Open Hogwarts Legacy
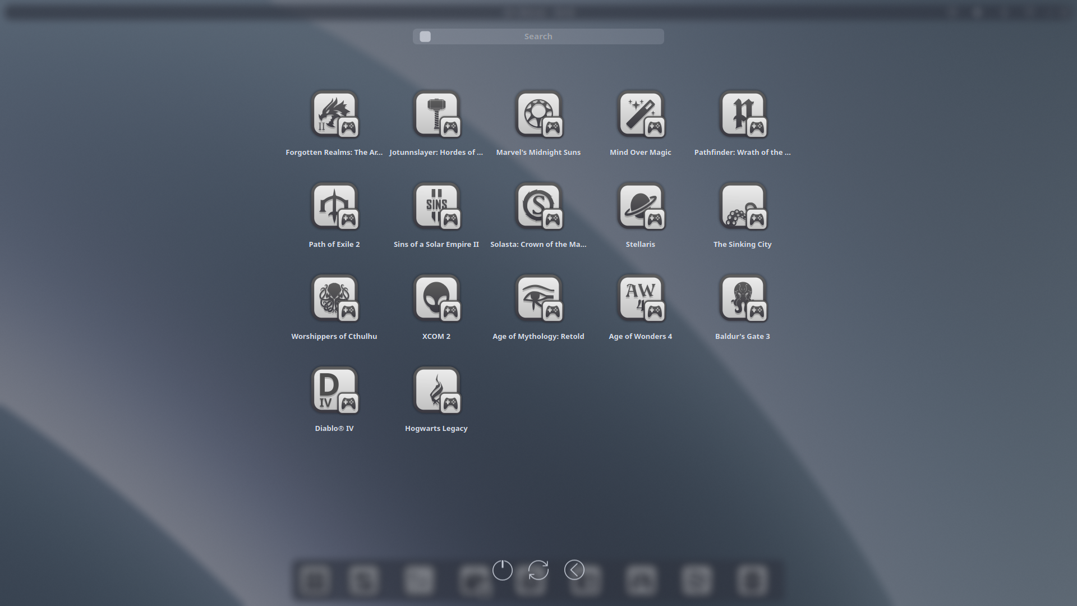Screen dimensions: 1077x606 point(436,390)
